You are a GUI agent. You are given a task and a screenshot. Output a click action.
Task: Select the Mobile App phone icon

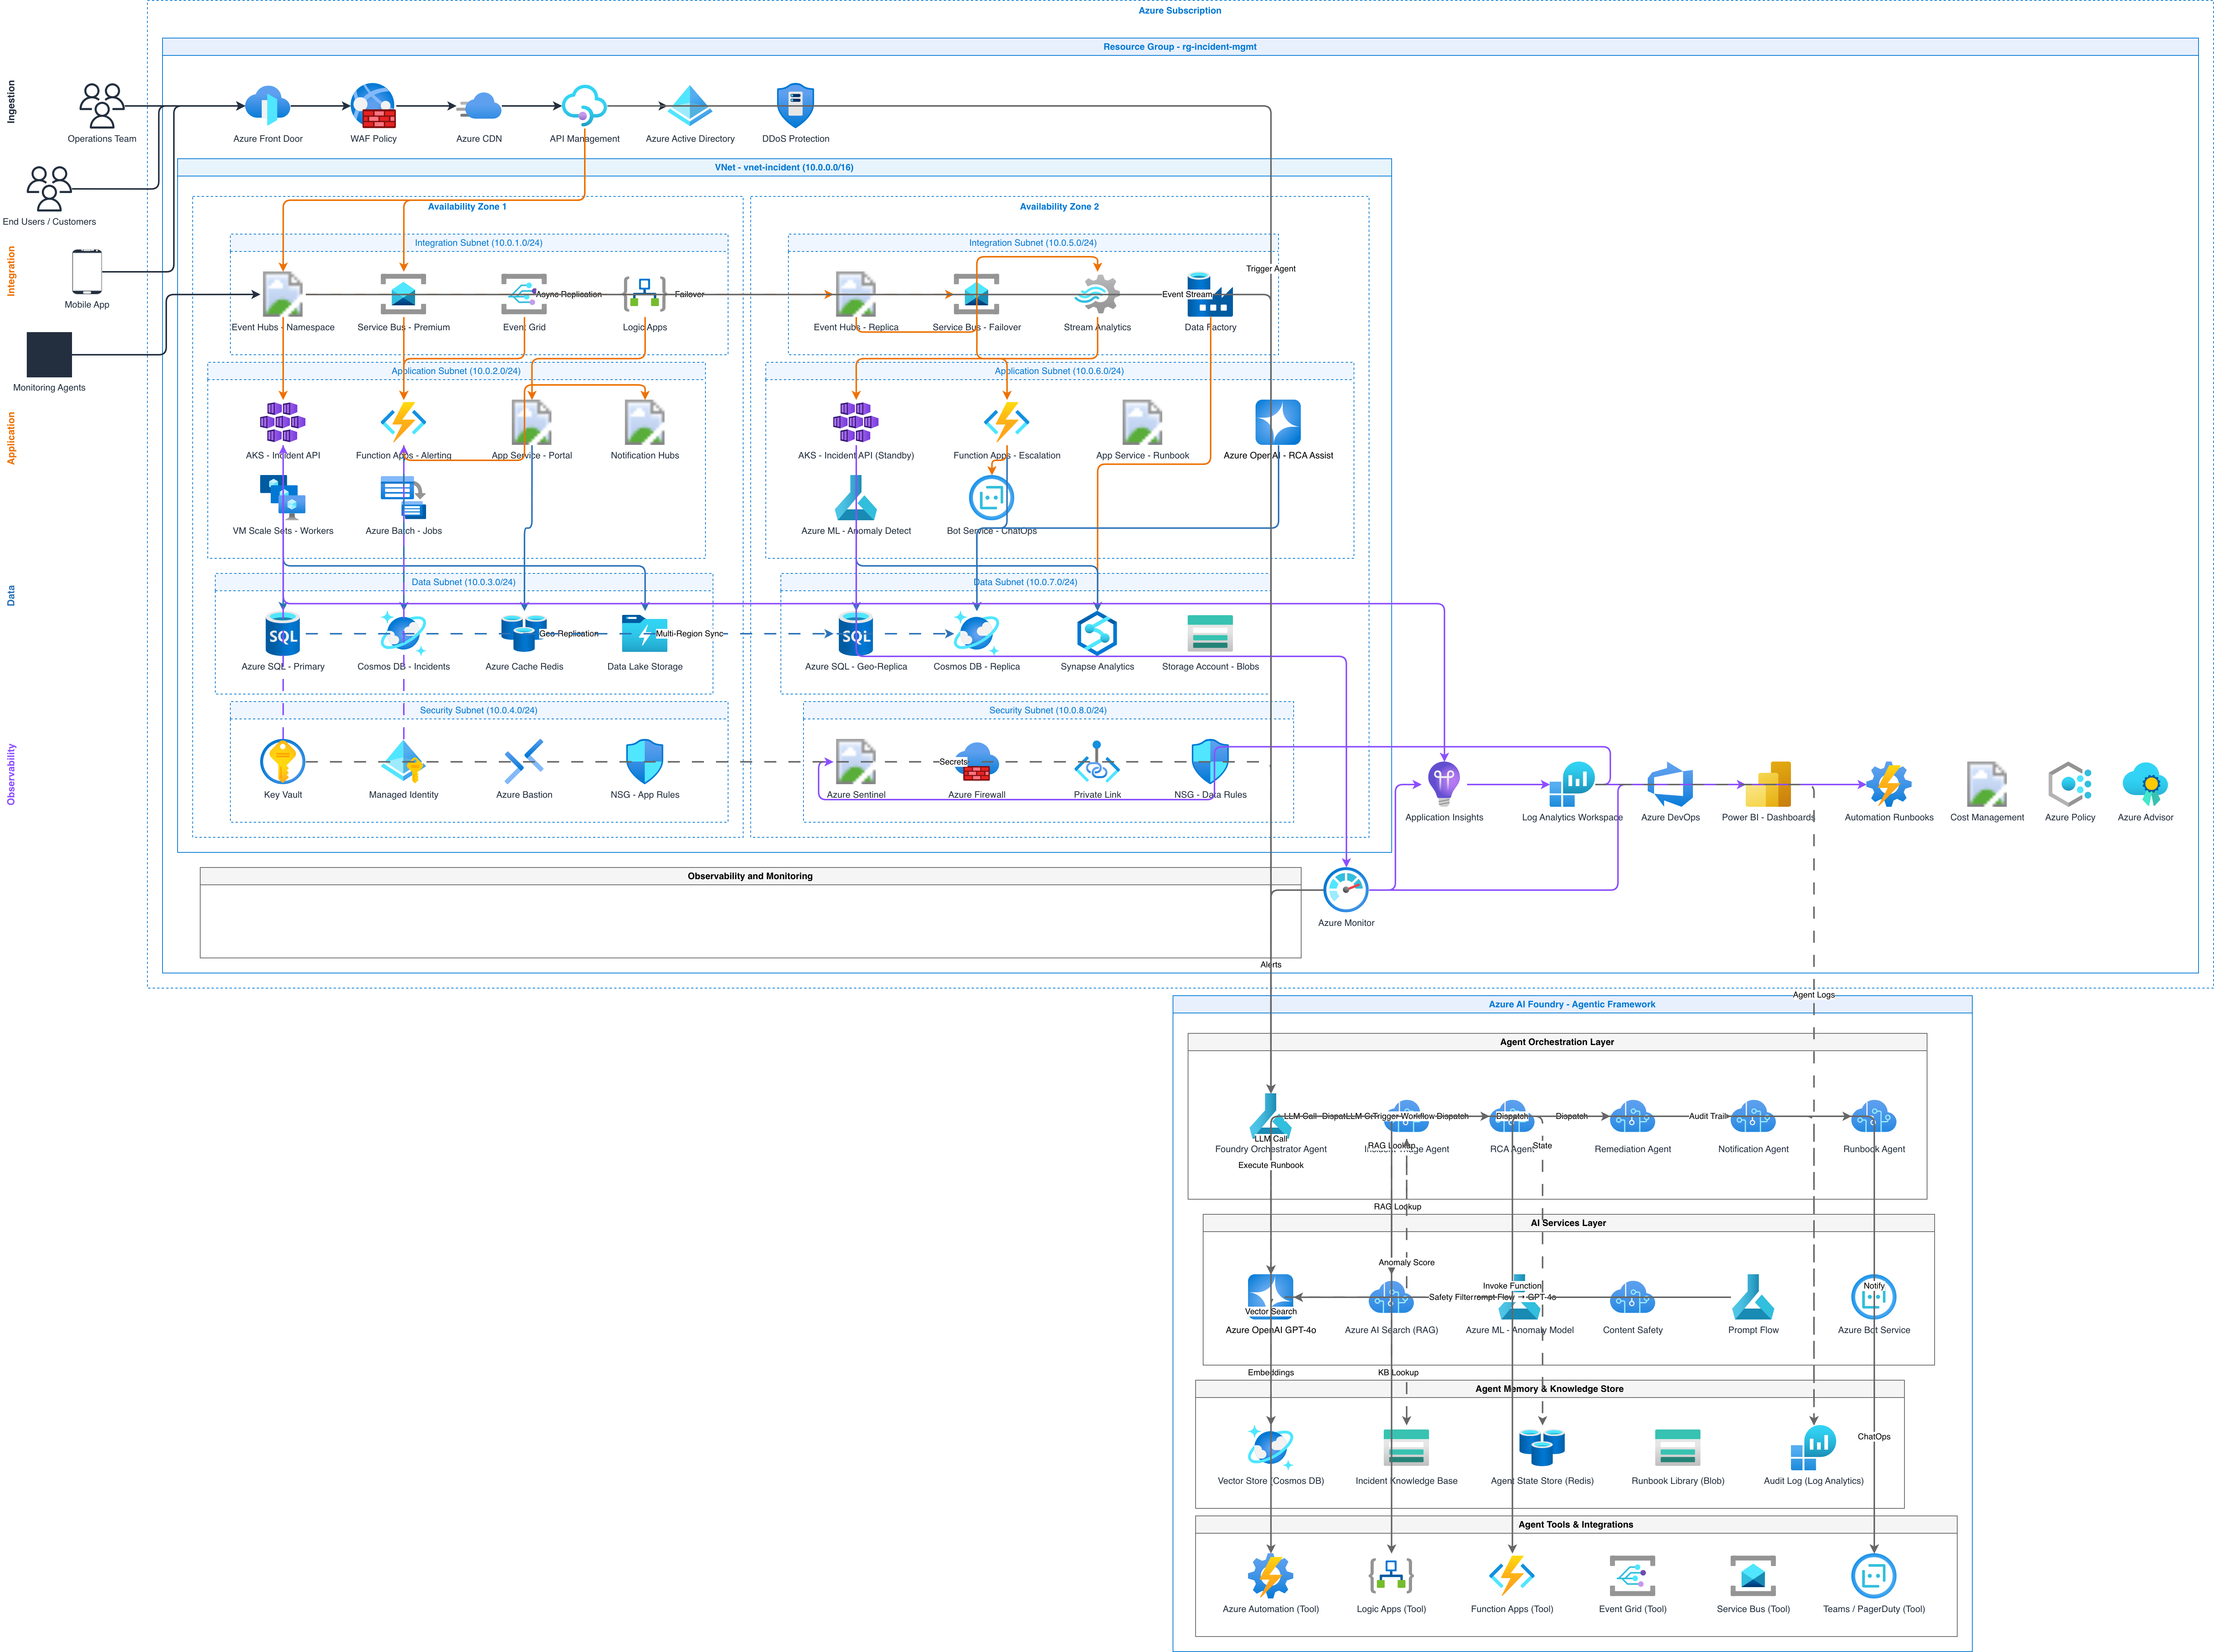87,272
